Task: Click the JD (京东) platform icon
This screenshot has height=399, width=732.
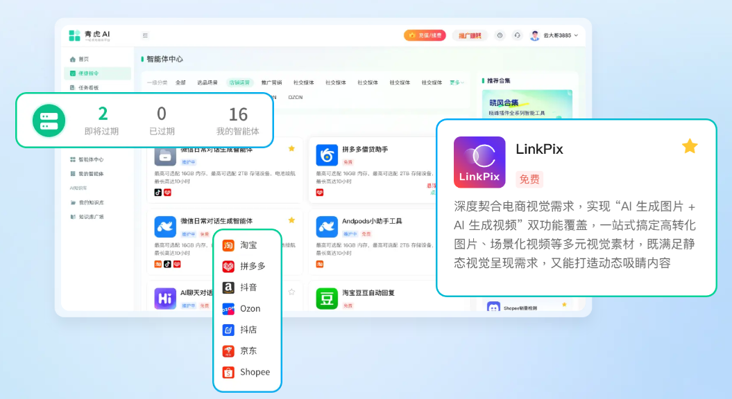Action: (x=228, y=351)
